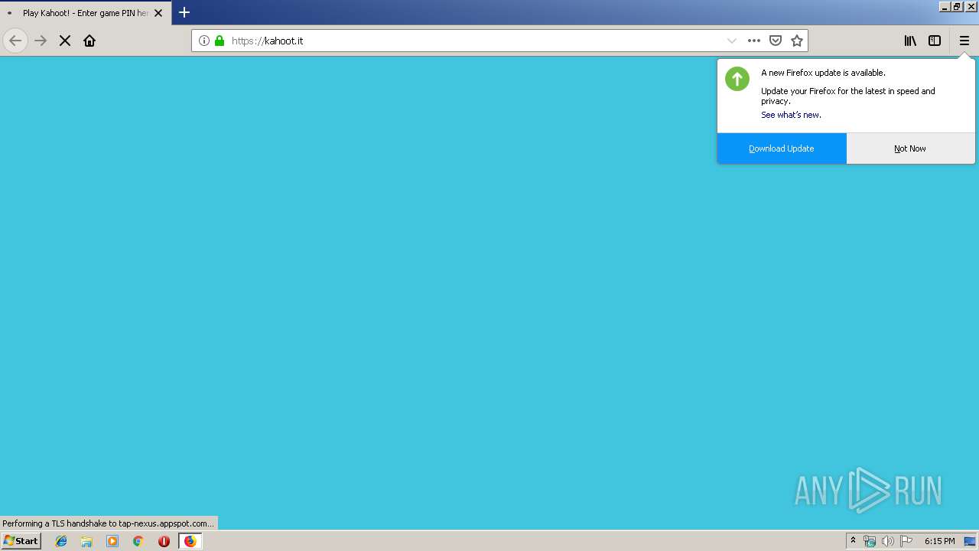
Task: Show hidden system tray icons
Action: pyautogui.click(x=854, y=541)
